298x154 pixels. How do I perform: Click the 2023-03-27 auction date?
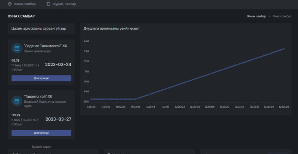58,119
